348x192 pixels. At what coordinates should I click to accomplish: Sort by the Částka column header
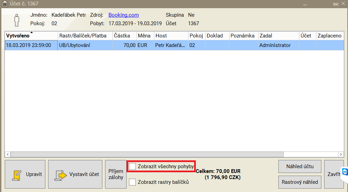coord(124,36)
